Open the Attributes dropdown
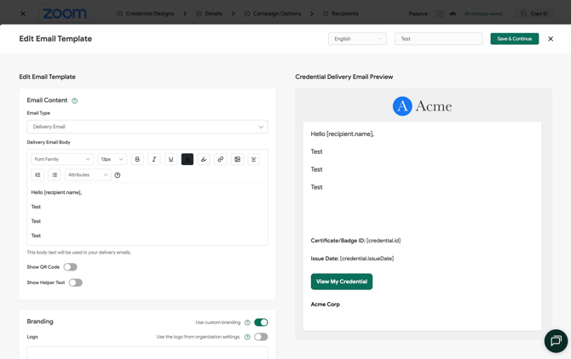Viewport: 571px width, 359px height. tap(88, 174)
